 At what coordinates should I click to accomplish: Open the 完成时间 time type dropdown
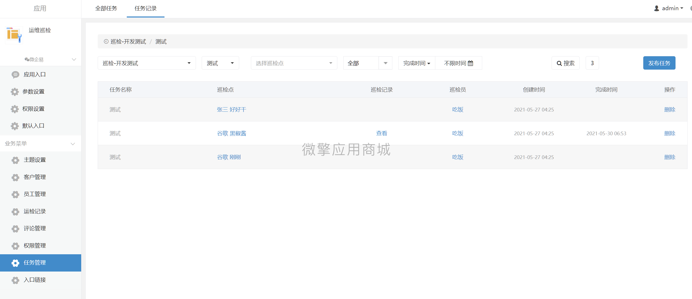[417, 63]
